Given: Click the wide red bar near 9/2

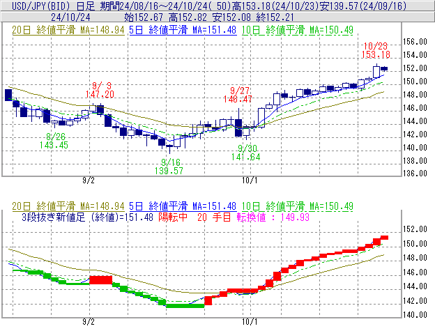Looking at the screenshot, I should pyautogui.click(x=100, y=279).
